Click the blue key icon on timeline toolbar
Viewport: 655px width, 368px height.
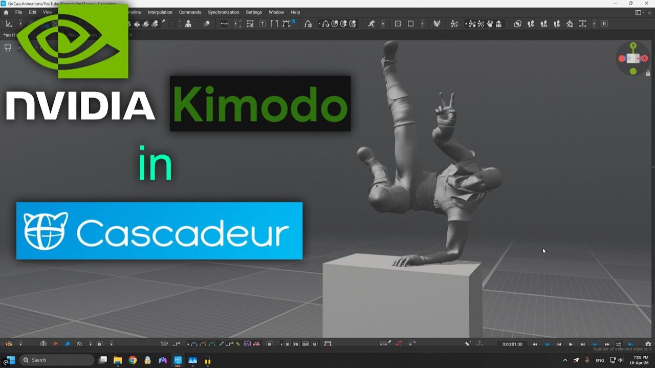(x=67, y=344)
